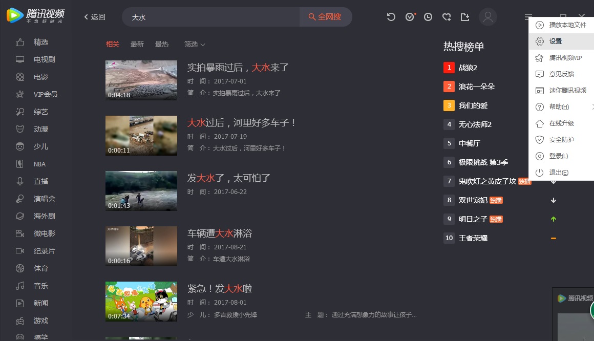Open user profile avatar icon
594x341 pixels.
[x=488, y=16]
